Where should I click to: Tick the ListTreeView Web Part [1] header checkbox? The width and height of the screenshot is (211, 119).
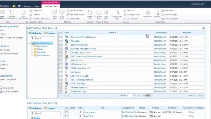(203, 28)
